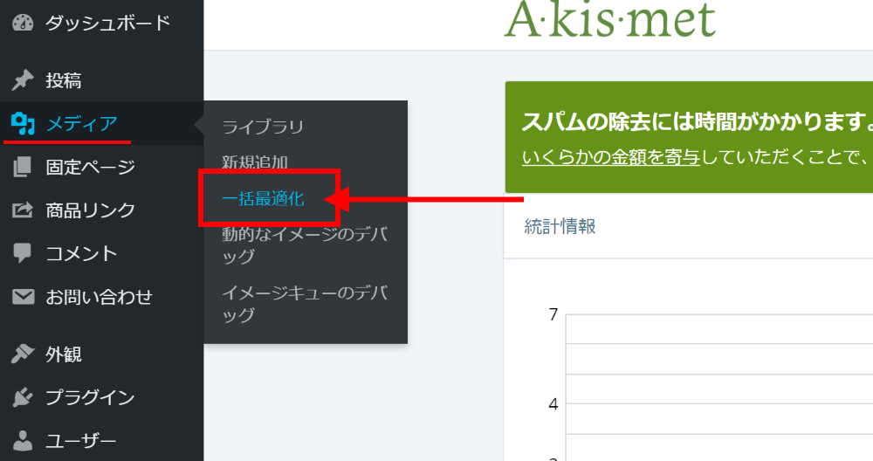Choose 新規追加 from the media submenu
Viewport: 873px width, 461px height.
coord(255,162)
